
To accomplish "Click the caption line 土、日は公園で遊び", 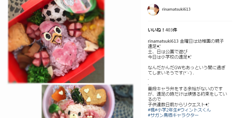I will (168, 52).
